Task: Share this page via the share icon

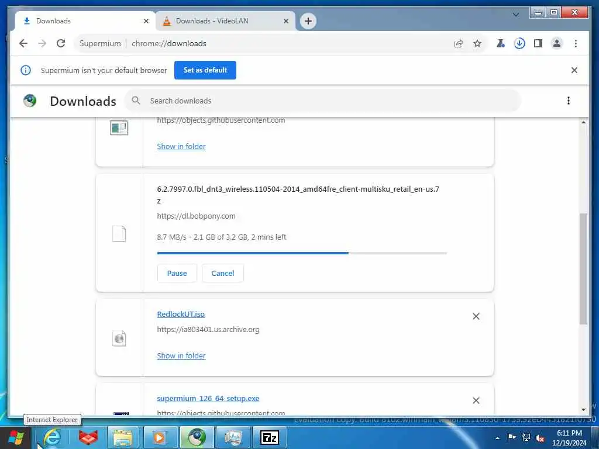Action: [x=459, y=43]
